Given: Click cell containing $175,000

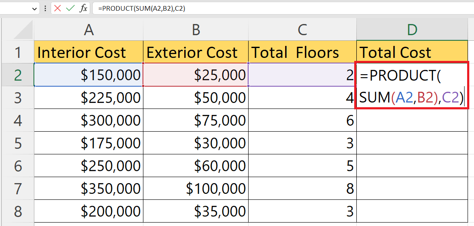Looking at the screenshot, I should [x=88, y=143].
